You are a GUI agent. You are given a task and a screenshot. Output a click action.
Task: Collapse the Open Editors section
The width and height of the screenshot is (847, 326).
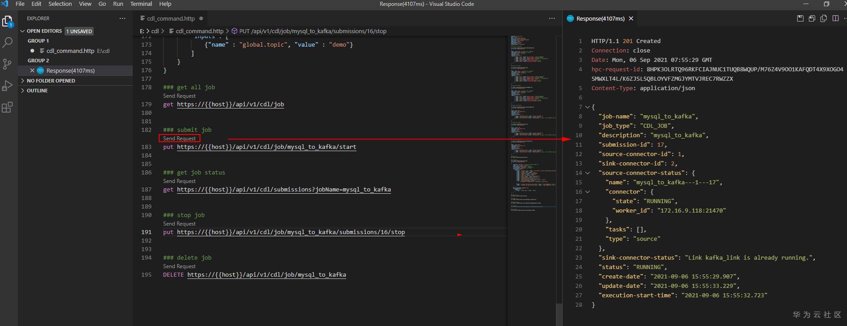[x=23, y=31]
